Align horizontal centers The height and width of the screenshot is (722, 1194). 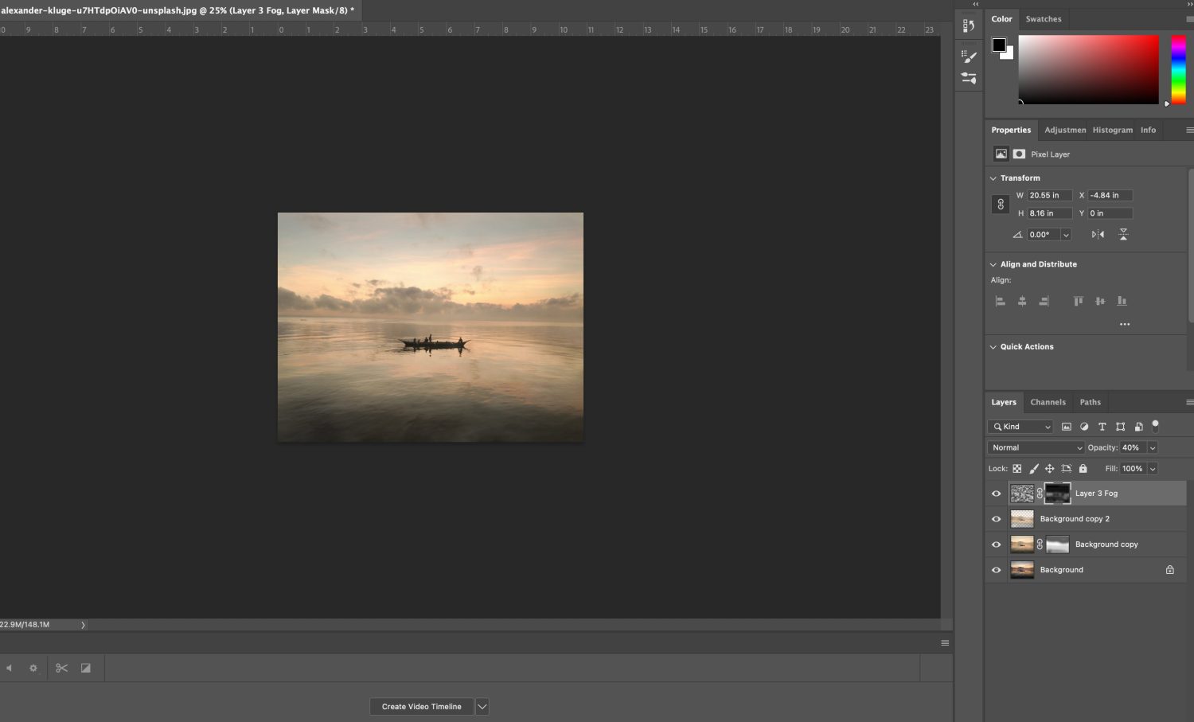coord(1022,301)
